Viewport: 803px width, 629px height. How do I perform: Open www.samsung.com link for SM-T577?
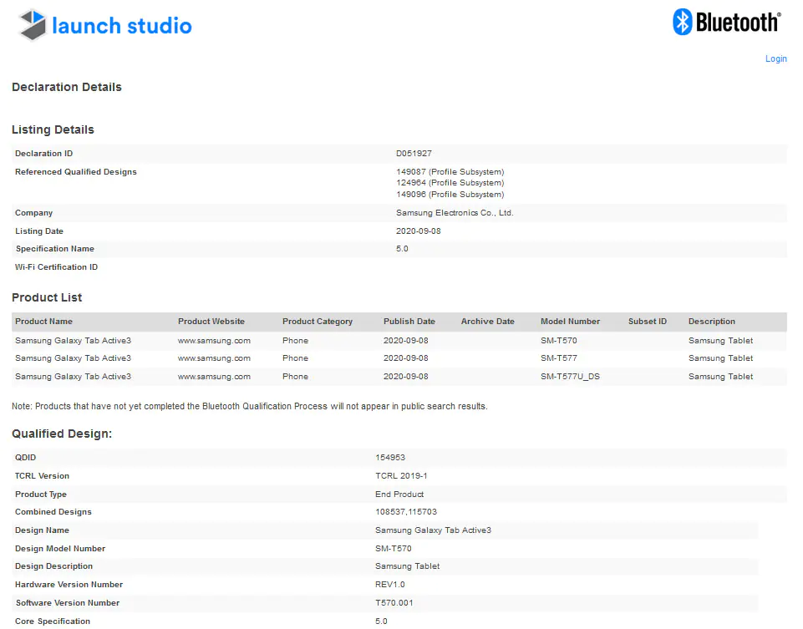click(x=214, y=358)
